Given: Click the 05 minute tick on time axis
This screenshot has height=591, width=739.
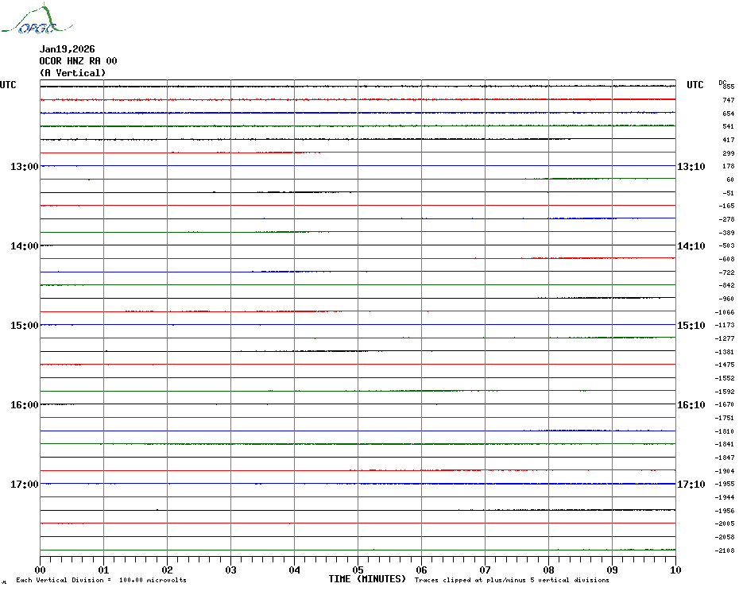Looking at the screenshot, I should pyautogui.click(x=358, y=570).
